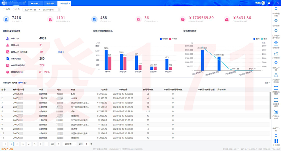Click 神经内科 in row 6
This screenshot has width=281, height=151.
click(x=75, y=116)
